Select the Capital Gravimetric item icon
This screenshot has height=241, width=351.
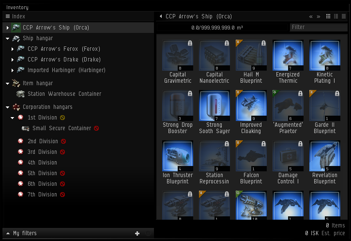click(178, 55)
